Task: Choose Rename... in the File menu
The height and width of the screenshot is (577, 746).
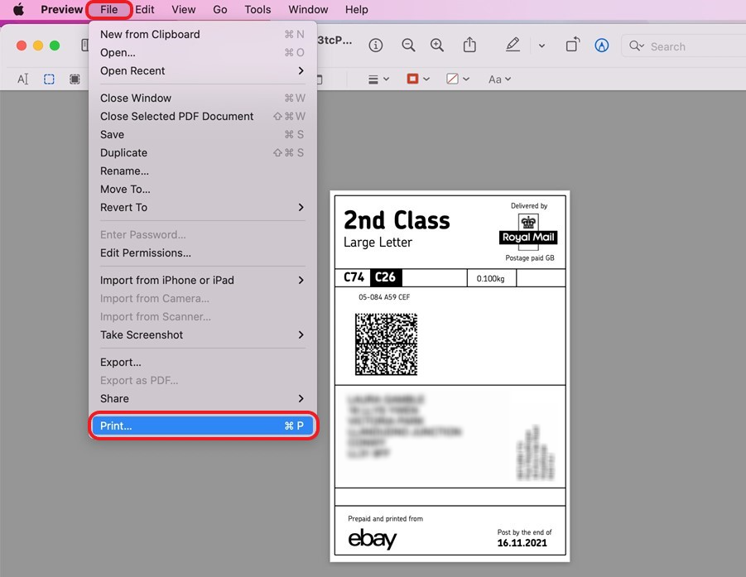Action: pyautogui.click(x=203, y=171)
